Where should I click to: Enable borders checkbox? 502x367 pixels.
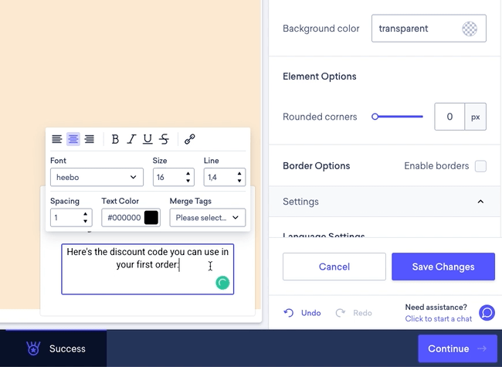(x=480, y=166)
